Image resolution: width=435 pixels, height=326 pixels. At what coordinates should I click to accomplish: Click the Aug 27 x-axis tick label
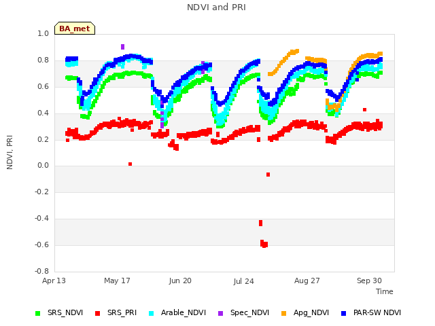point(307,280)
